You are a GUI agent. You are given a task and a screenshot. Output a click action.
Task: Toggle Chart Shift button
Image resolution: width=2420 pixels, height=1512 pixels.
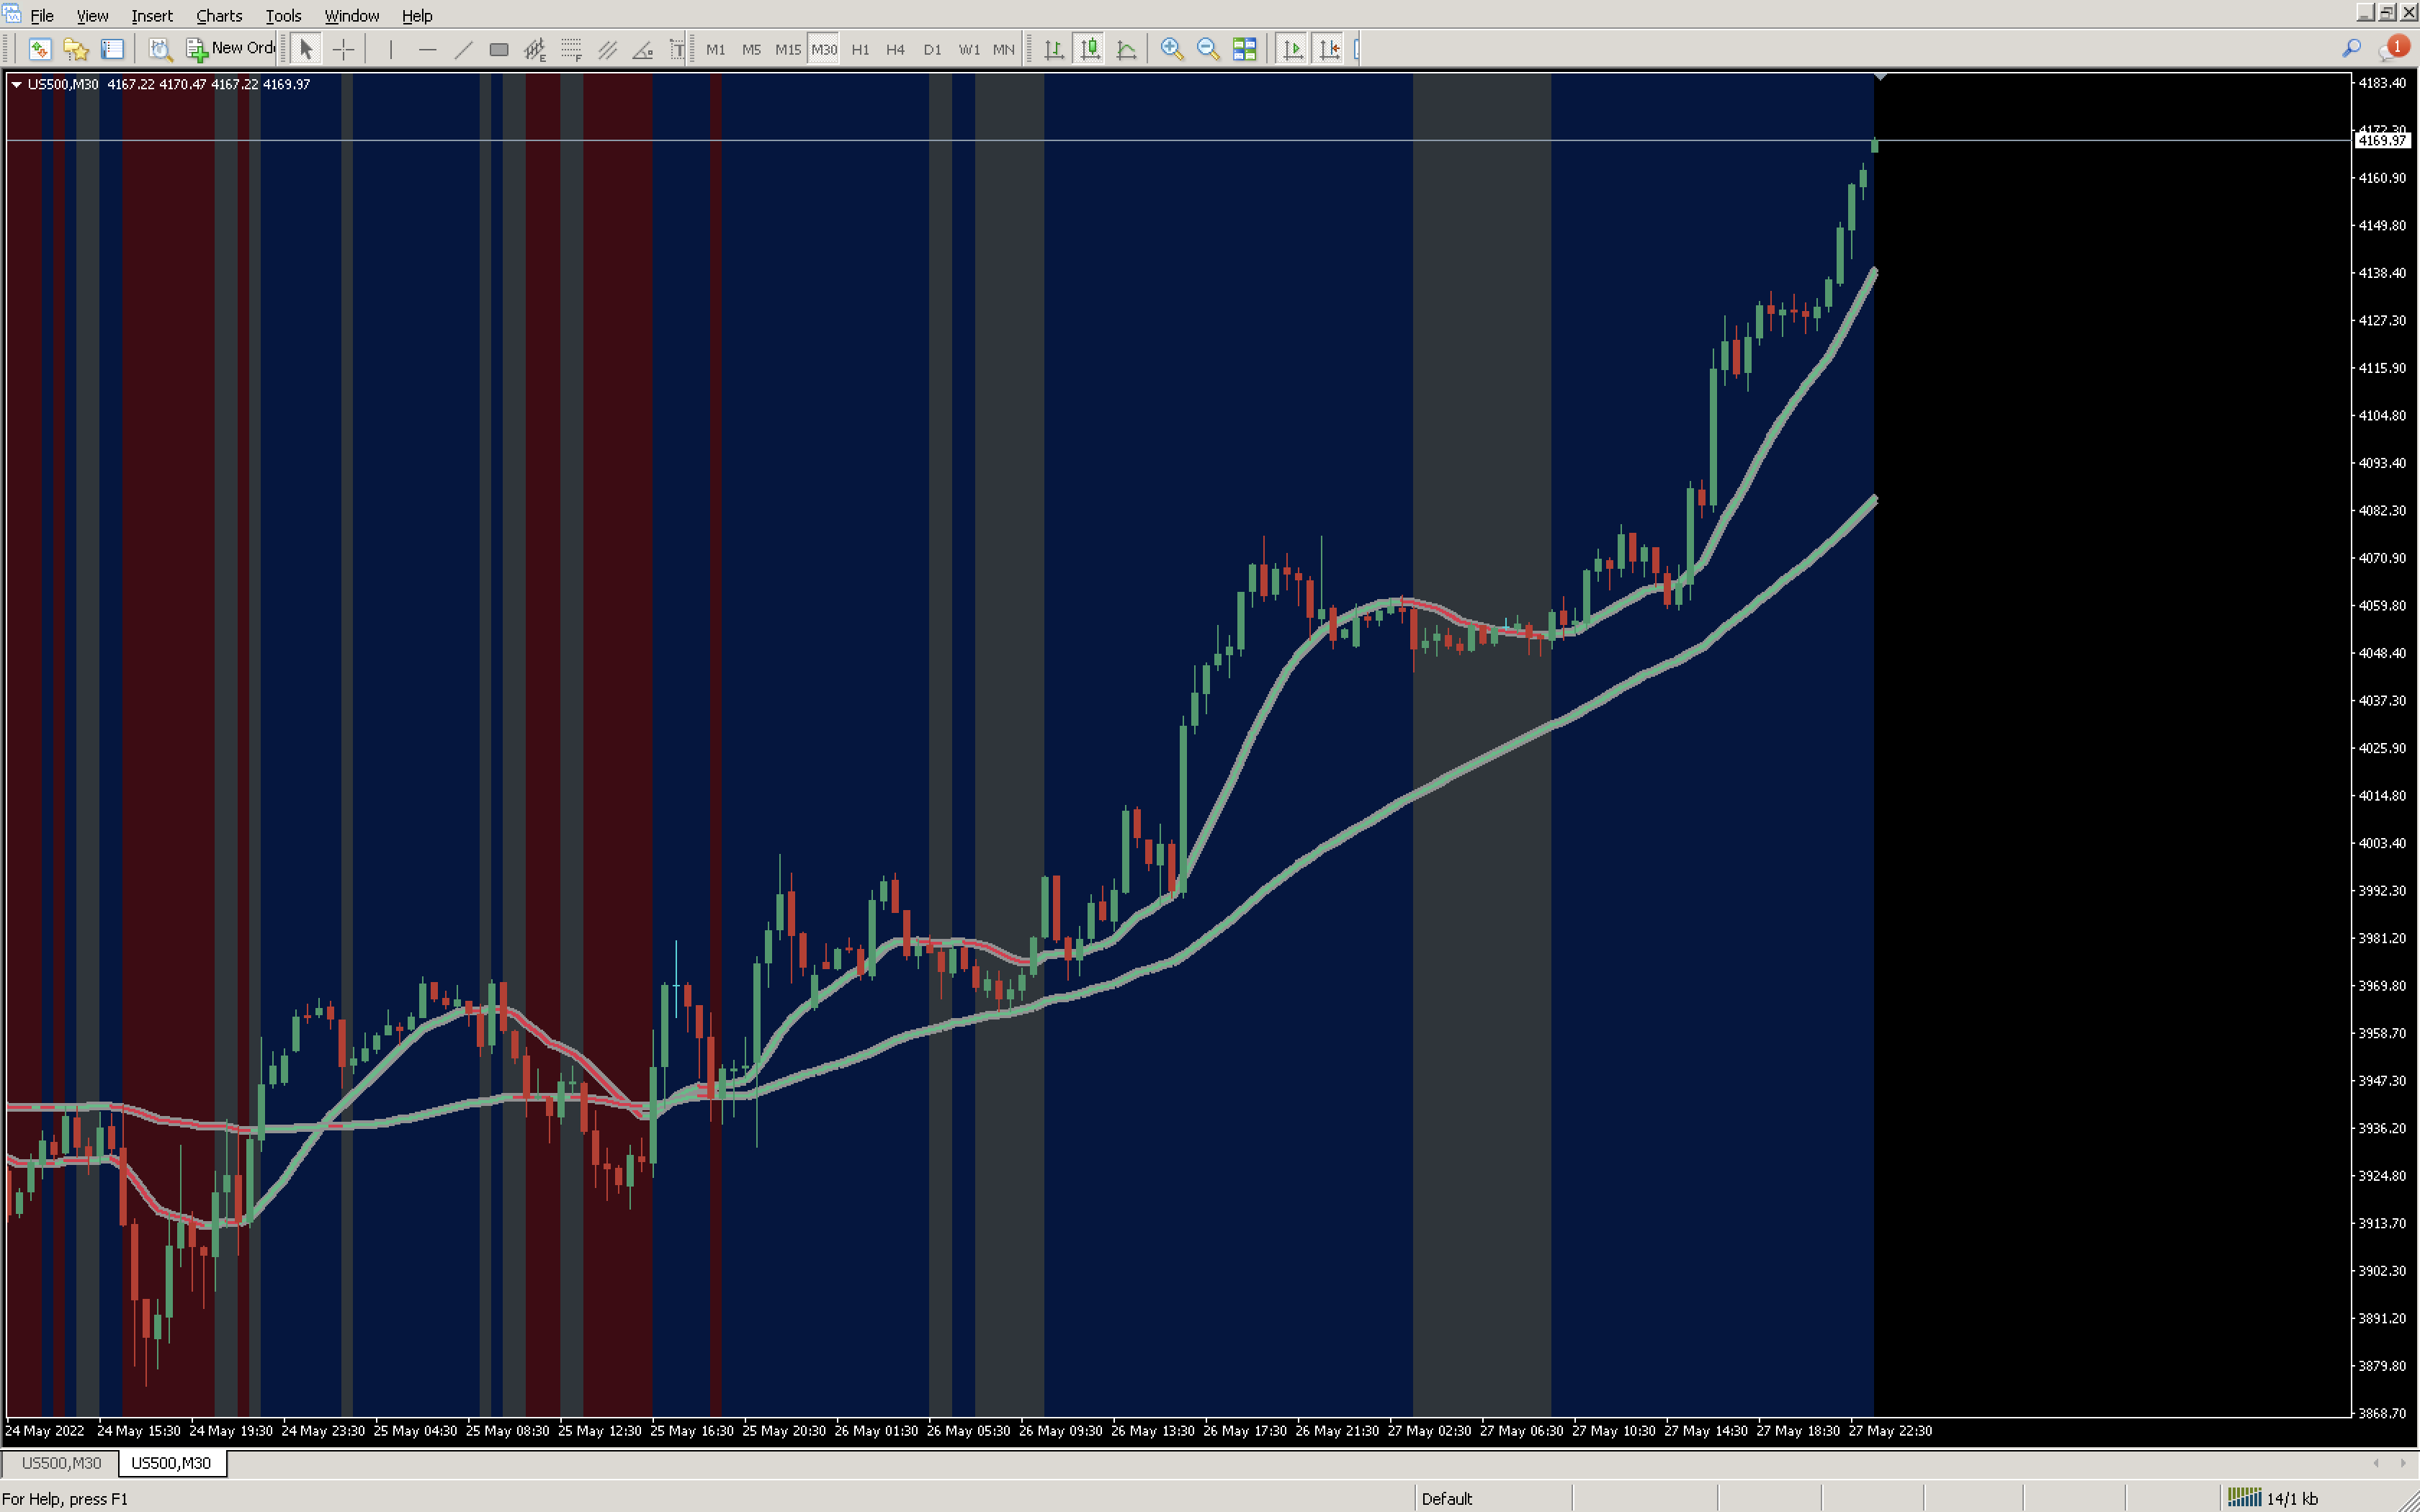coord(1329,49)
